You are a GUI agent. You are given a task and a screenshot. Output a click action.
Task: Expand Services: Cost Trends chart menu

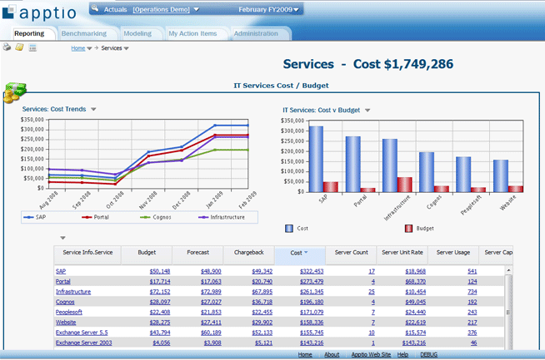(x=93, y=109)
